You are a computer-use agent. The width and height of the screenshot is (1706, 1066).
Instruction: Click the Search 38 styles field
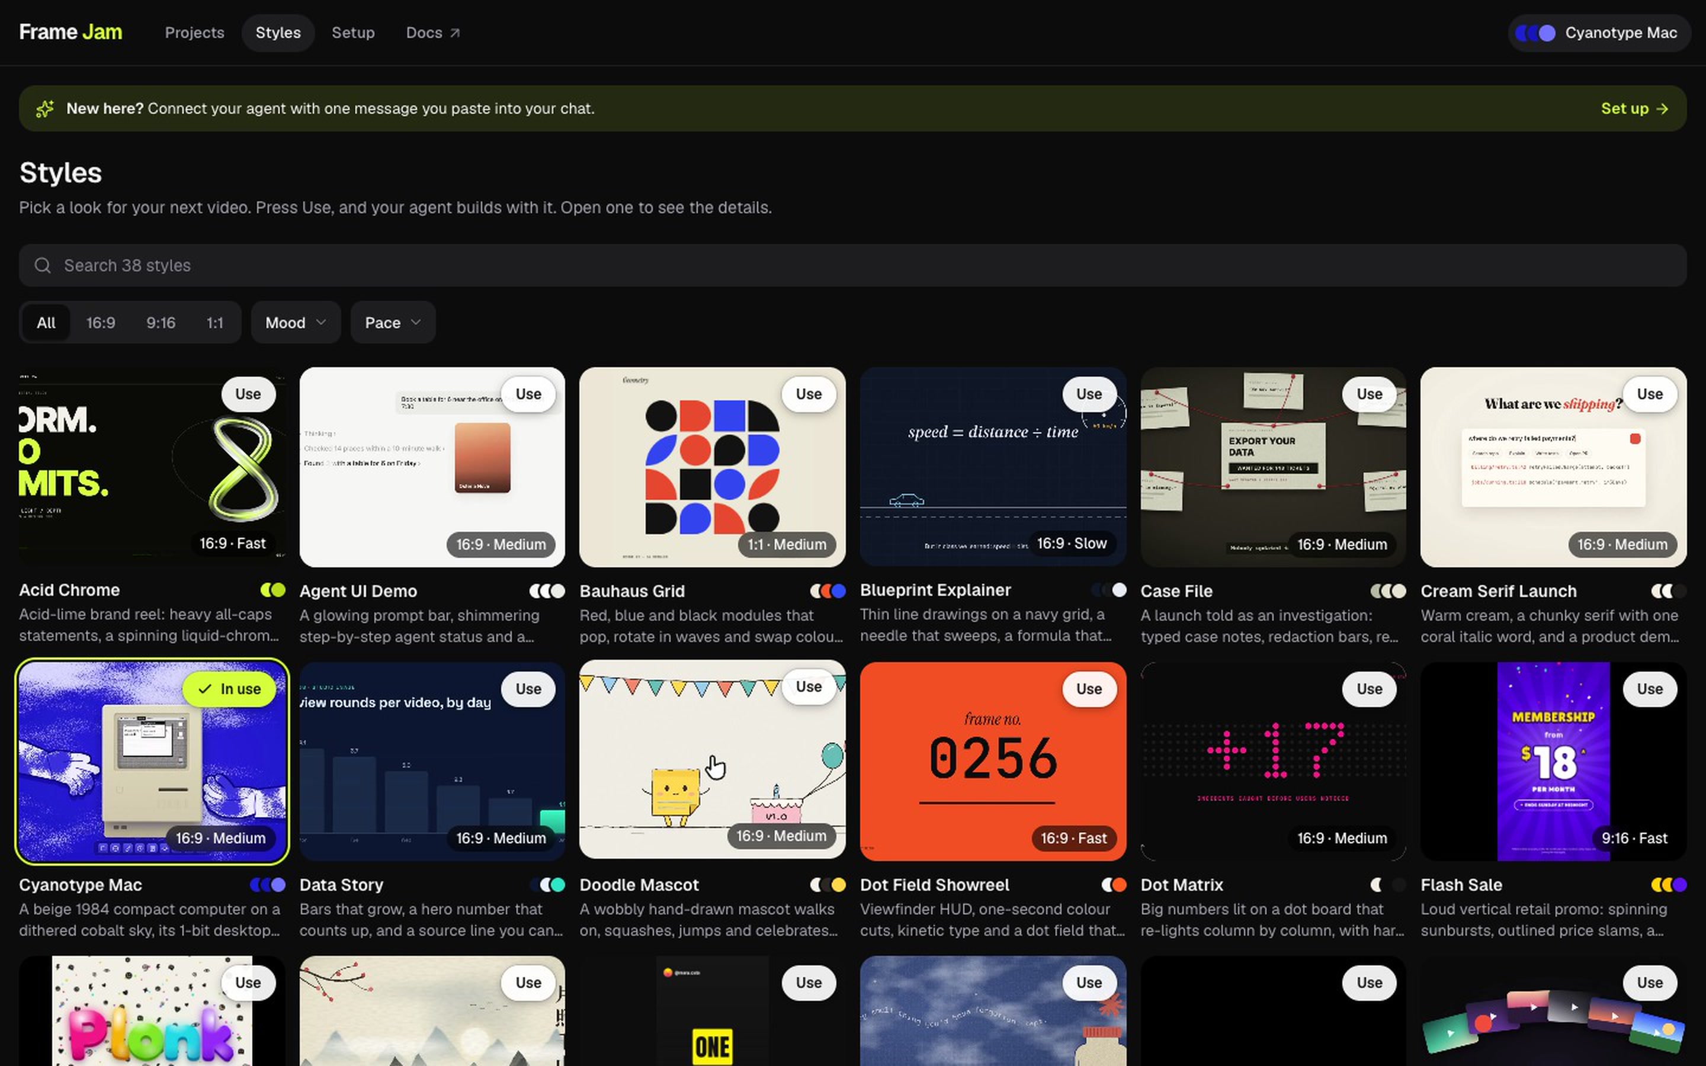point(853,265)
